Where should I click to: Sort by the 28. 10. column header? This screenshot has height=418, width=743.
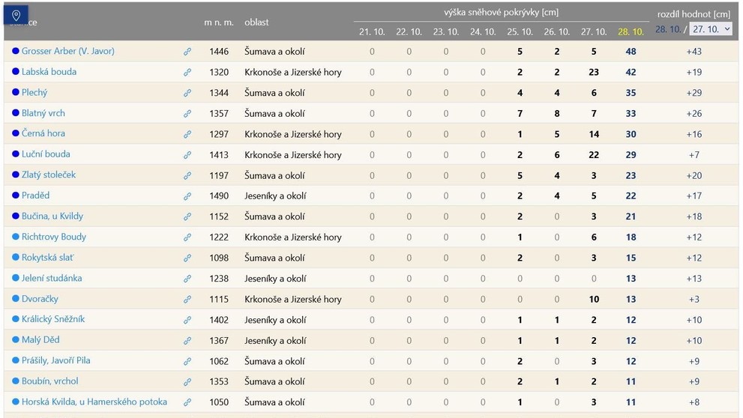(631, 31)
